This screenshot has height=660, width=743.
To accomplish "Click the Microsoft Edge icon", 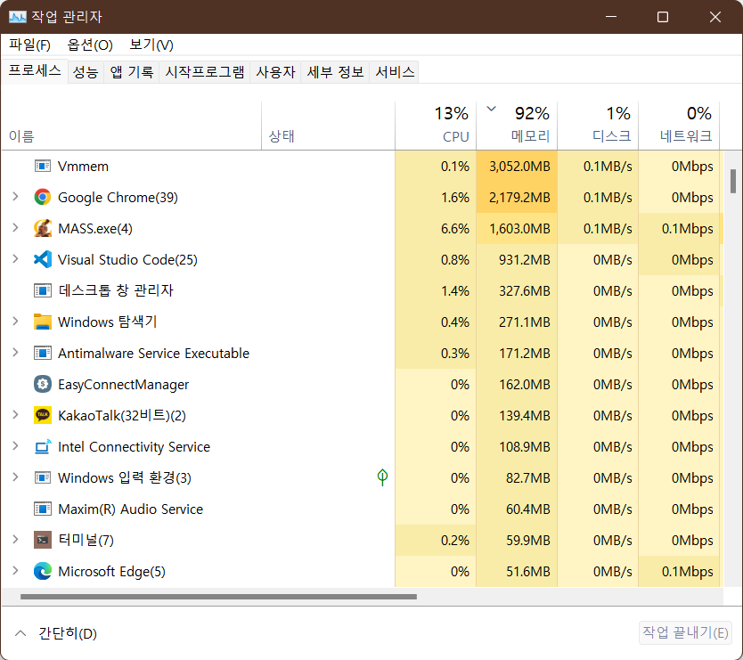I will [x=43, y=572].
